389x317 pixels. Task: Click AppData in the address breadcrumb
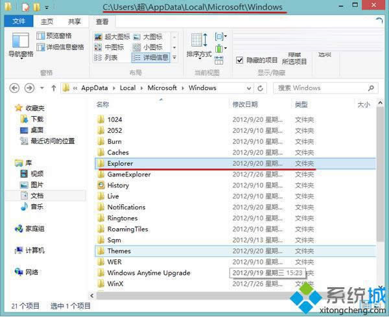pos(95,88)
